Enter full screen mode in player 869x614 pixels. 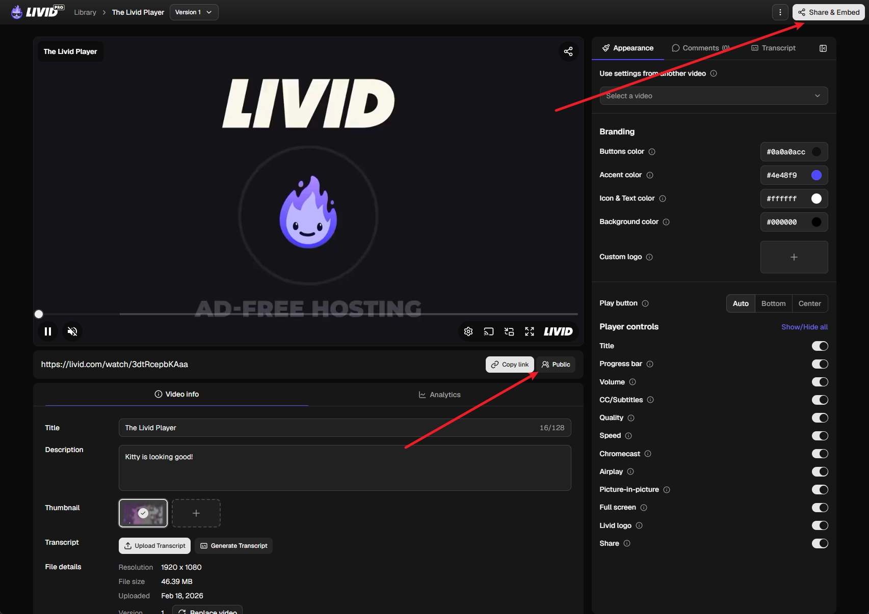(530, 331)
